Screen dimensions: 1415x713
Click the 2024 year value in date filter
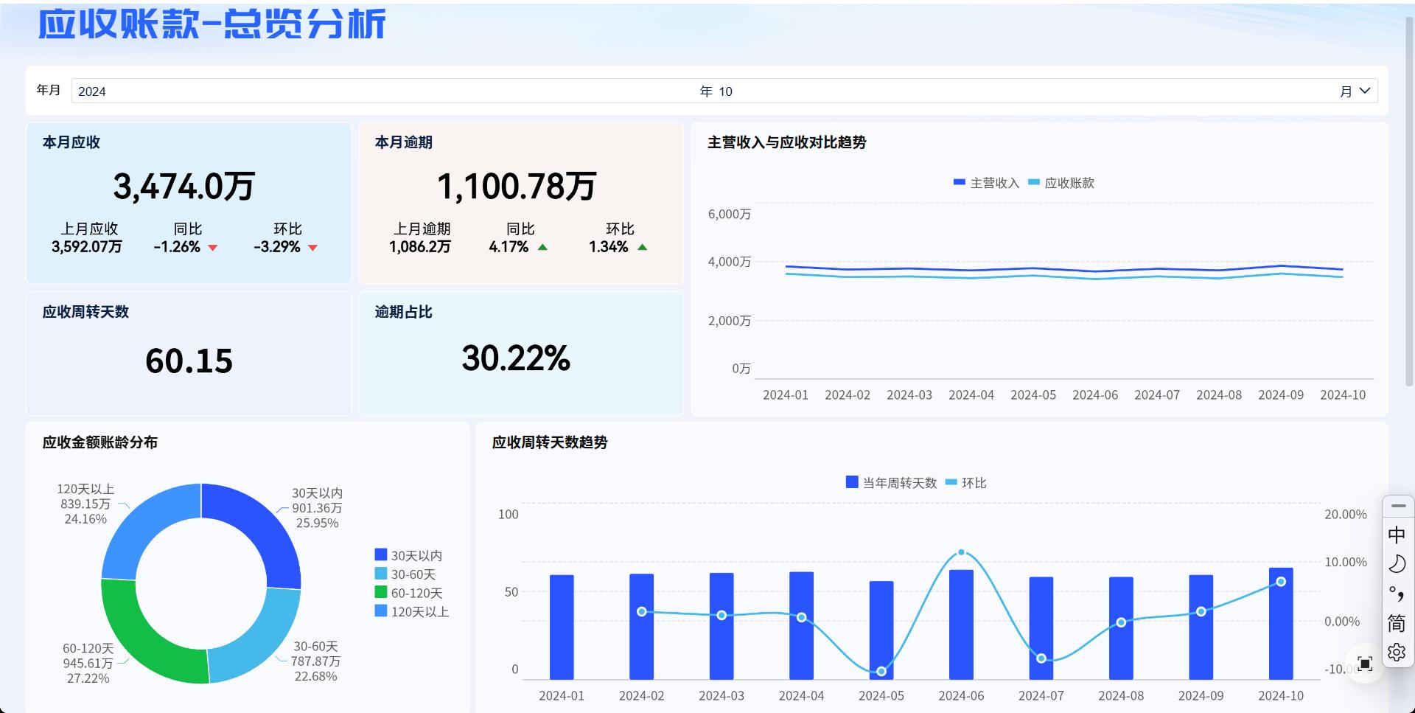click(92, 91)
